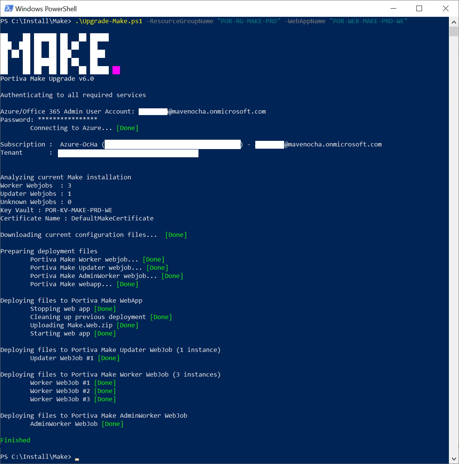The image size is (459, 464).
Task: Click the scrollbar down arrow
Action: point(454,459)
